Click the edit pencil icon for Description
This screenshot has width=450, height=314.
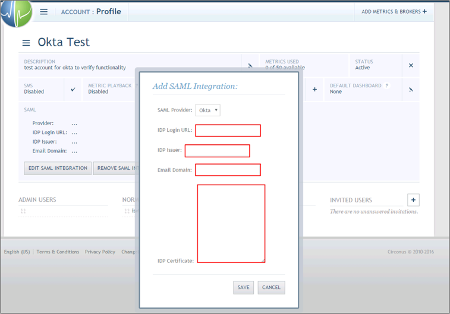coord(250,66)
